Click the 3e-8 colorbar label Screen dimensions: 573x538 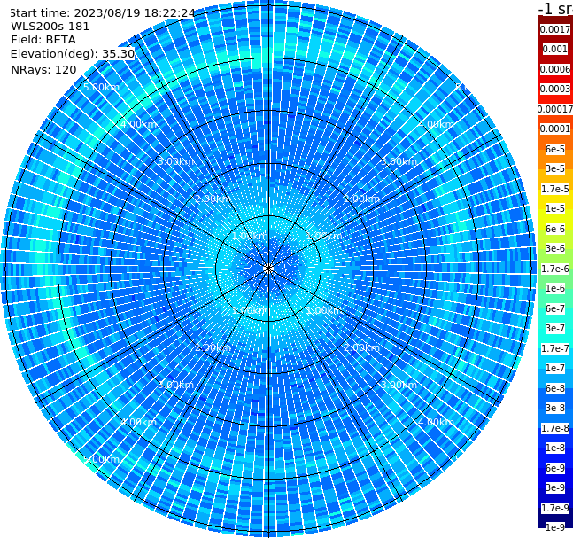[x=555, y=408]
